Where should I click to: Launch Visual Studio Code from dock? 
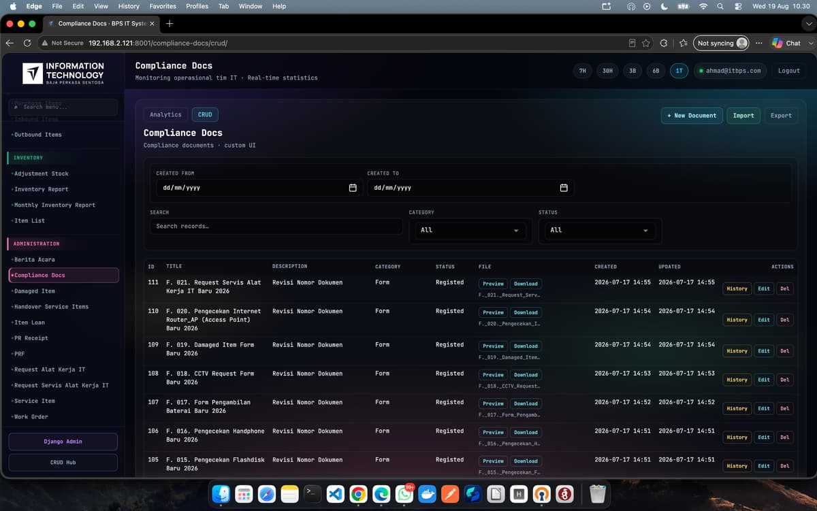[x=336, y=495]
